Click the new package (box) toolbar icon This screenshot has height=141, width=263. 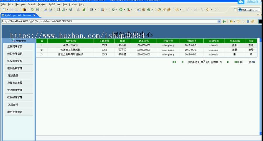pyautogui.click(x=24, y=10)
